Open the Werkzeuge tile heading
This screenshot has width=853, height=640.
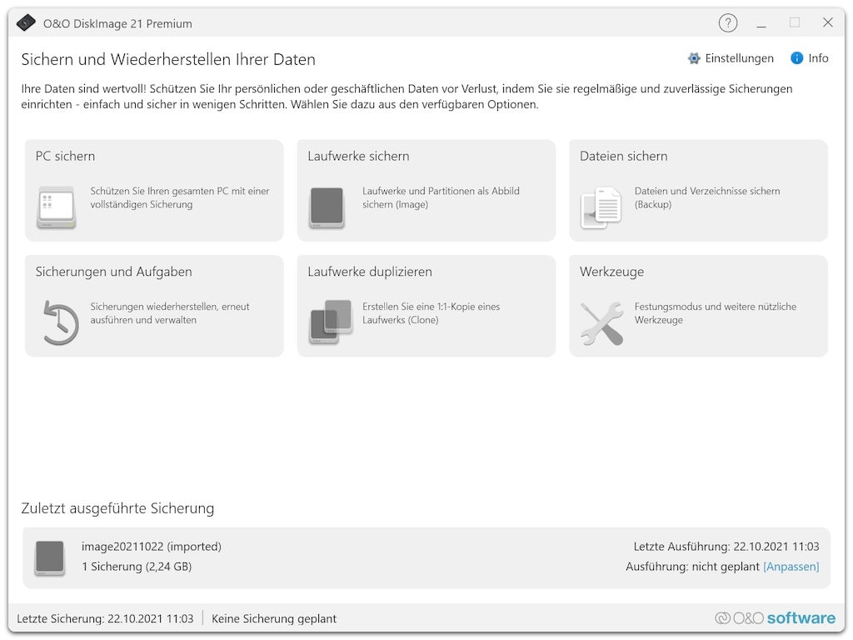coord(611,272)
